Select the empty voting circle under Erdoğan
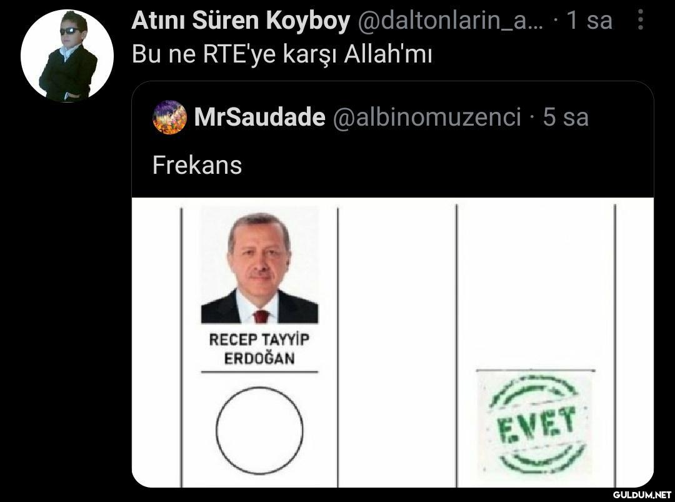This screenshot has height=502, width=675. [x=259, y=430]
